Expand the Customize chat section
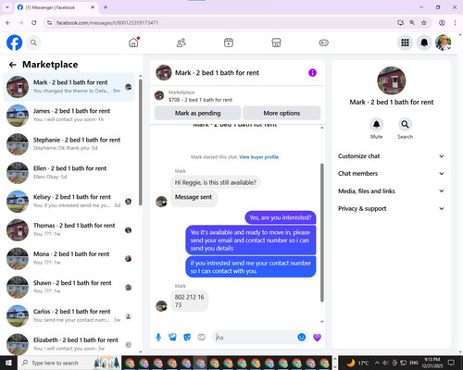Image resolution: width=463 pixels, height=370 pixels. (x=391, y=156)
